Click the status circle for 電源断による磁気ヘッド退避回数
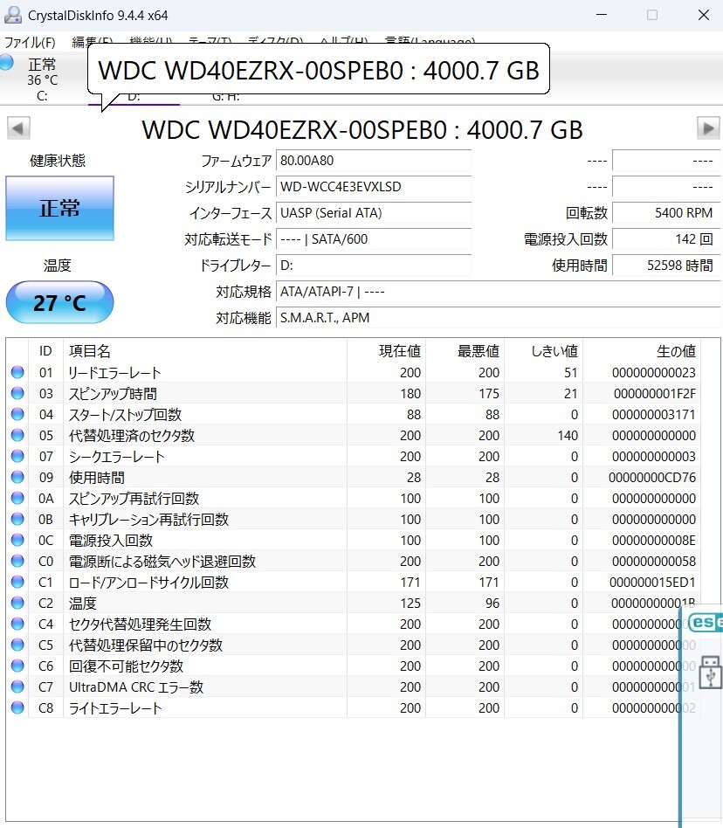723x828 pixels. tap(17, 561)
